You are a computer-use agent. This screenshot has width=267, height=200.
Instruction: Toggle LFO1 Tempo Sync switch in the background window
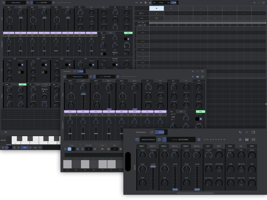(21, 65)
